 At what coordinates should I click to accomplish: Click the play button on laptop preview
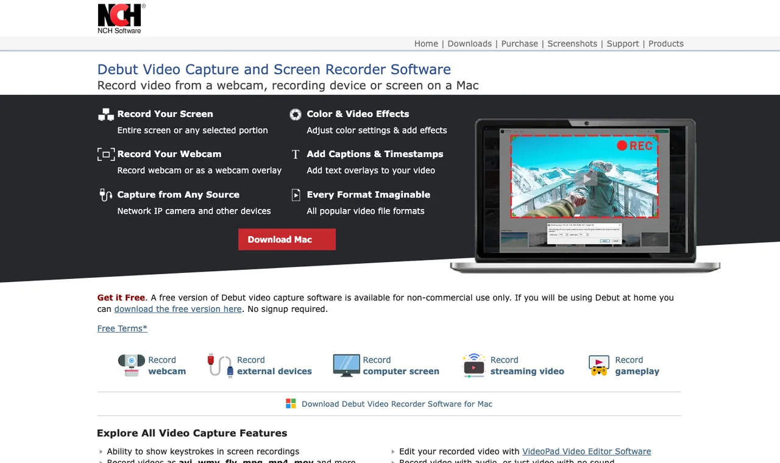tap(586, 178)
